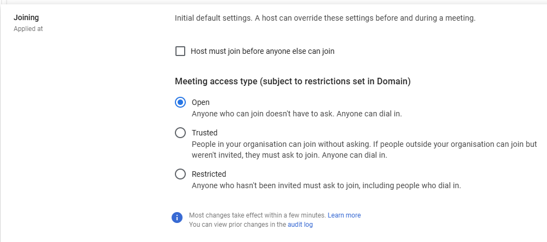Click the 'Meeting access type' heading

click(293, 82)
